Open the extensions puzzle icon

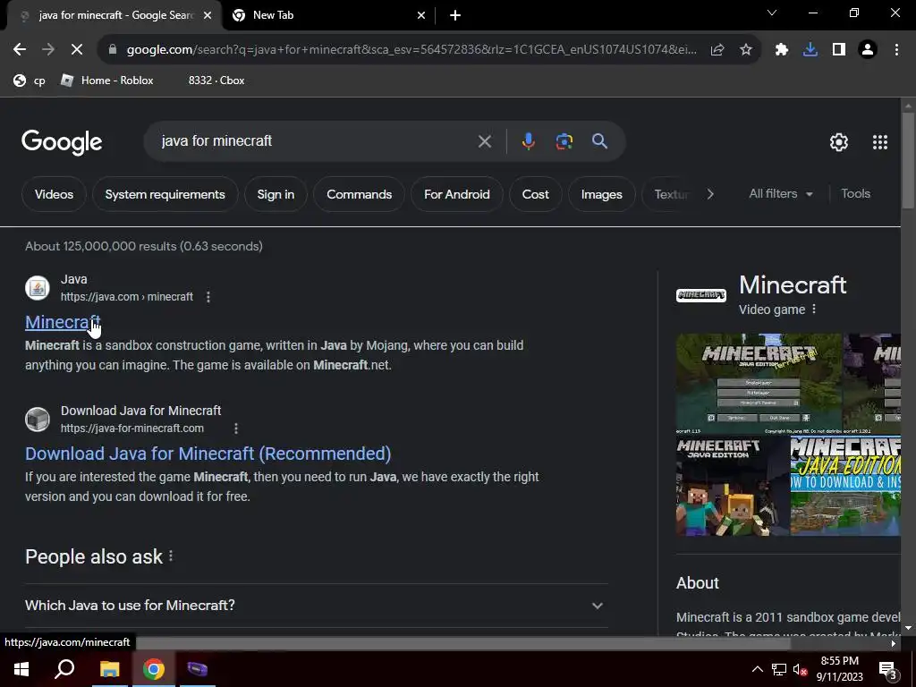pyautogui.click(x=782, y=50)
